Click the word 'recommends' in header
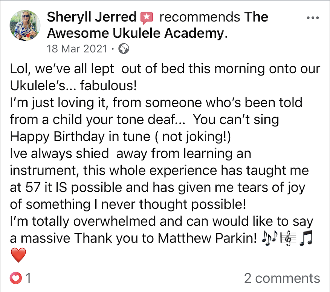Screen dimensions: 330x292 point(200,17)
